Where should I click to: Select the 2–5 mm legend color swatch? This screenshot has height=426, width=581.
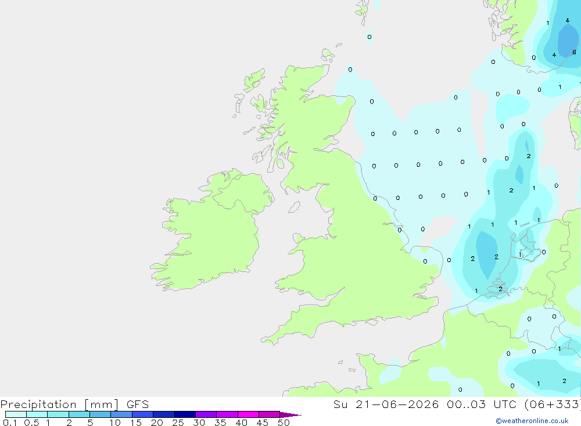[79, 414]
